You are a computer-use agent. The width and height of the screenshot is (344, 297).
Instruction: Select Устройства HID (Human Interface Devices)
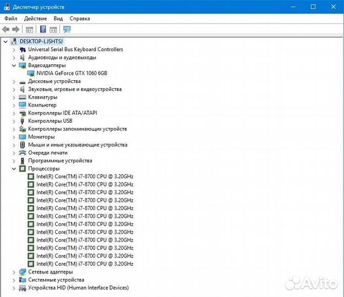click(x=78, y=288)
